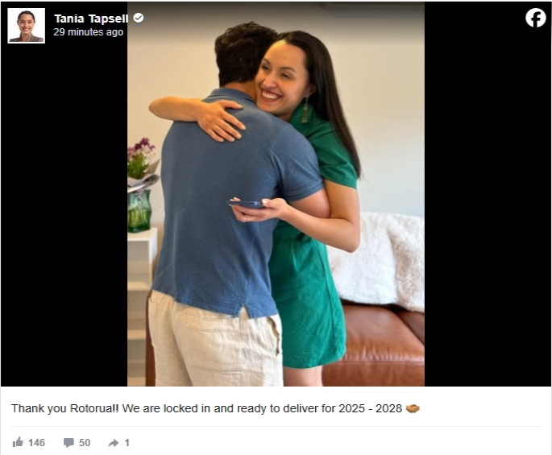
Task: Click the '2025 - 2028' text in caption
Action: coord(370,408)
